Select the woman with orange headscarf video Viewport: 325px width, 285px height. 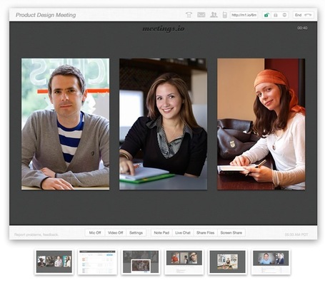pyautogui.click(x=261, y=124)
